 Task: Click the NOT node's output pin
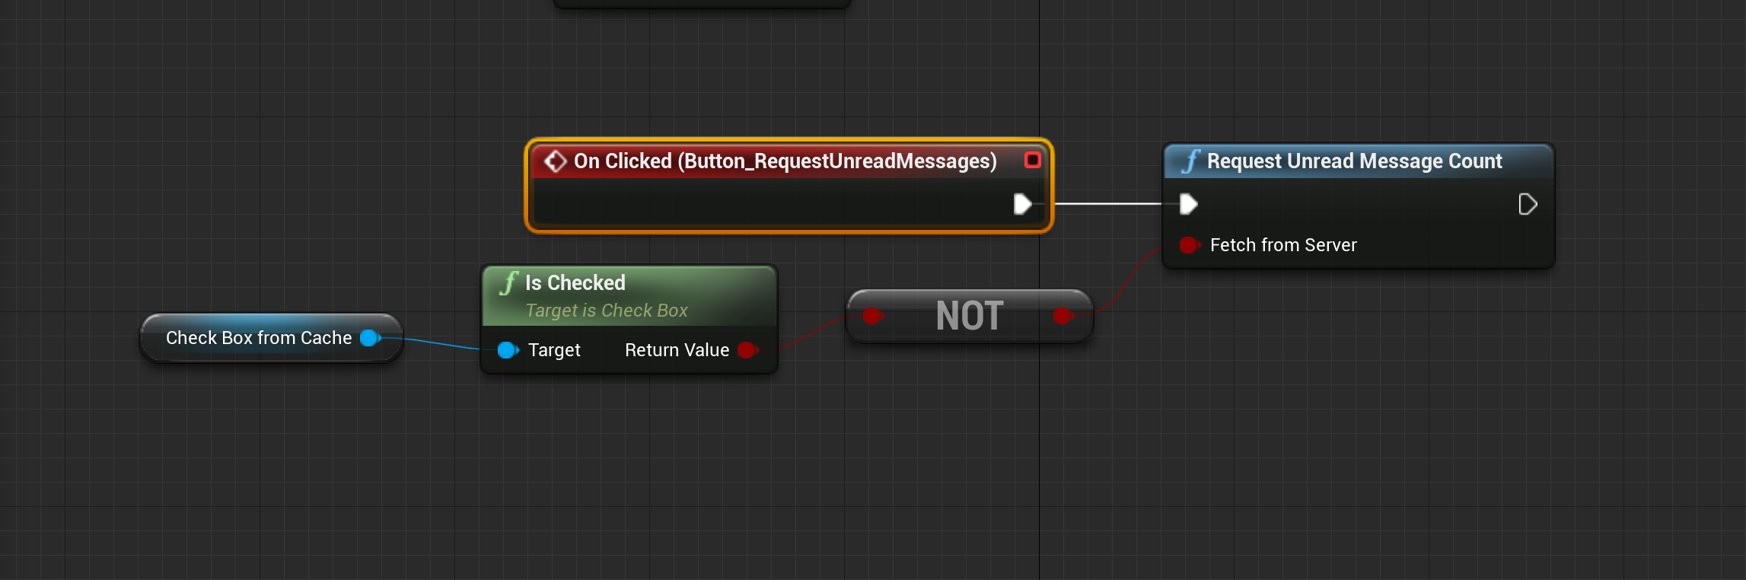click(1063, 316)
